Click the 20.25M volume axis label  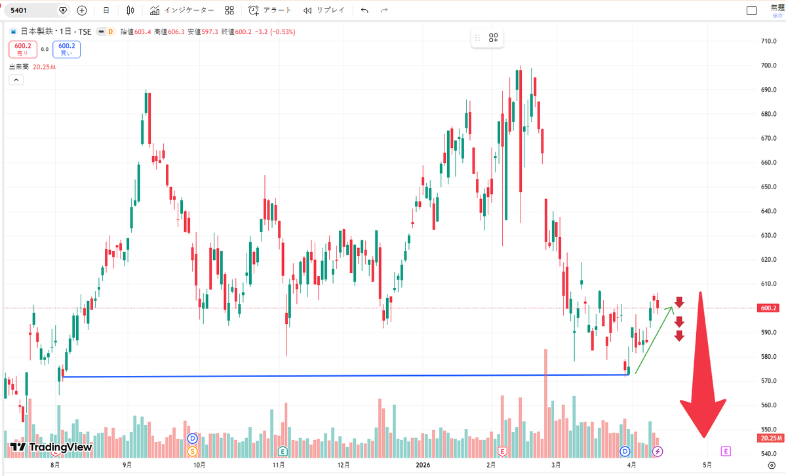pyautogui.click(x=770, y=438)
